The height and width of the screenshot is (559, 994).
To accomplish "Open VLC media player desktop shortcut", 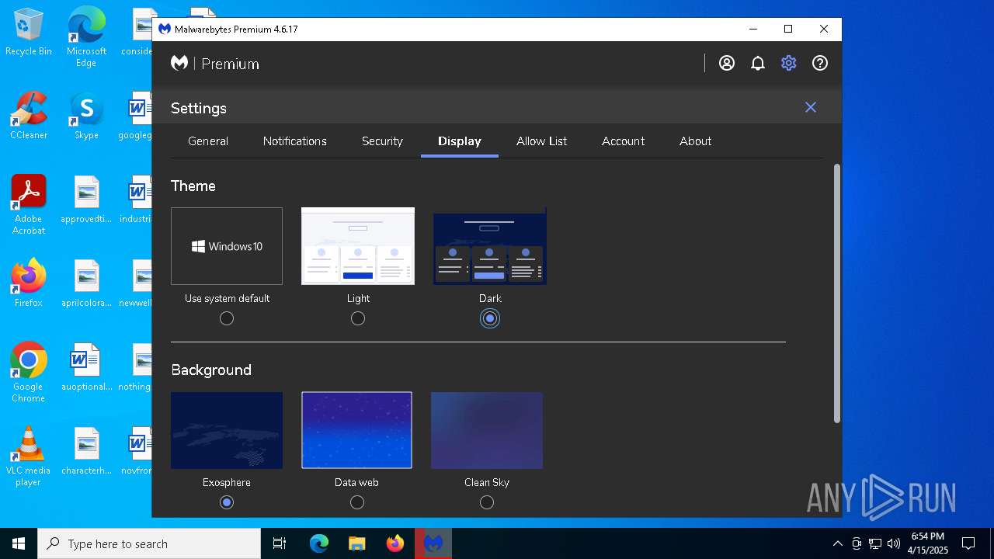I will pyautogui.click(x=29, y=457).
